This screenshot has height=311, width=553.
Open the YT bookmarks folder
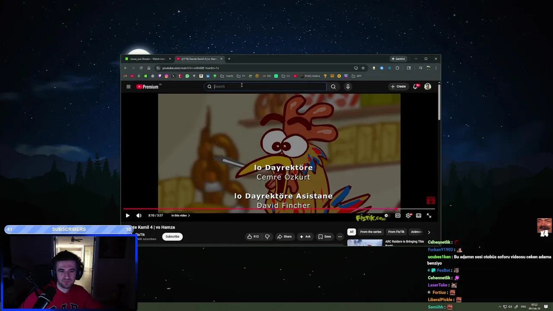(x=241, y=76)
